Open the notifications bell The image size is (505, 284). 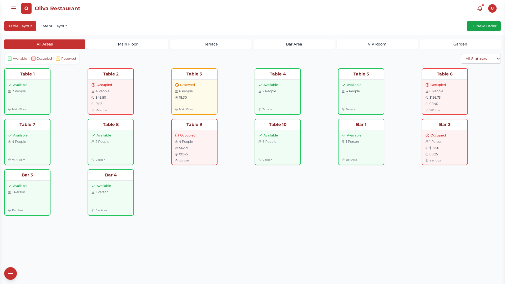tap(480, 8)
